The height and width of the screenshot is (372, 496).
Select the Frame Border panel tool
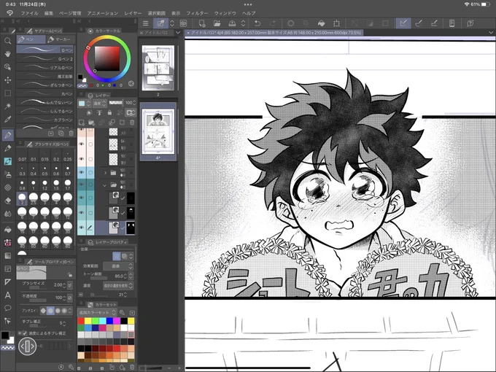(x=7, y=269)
